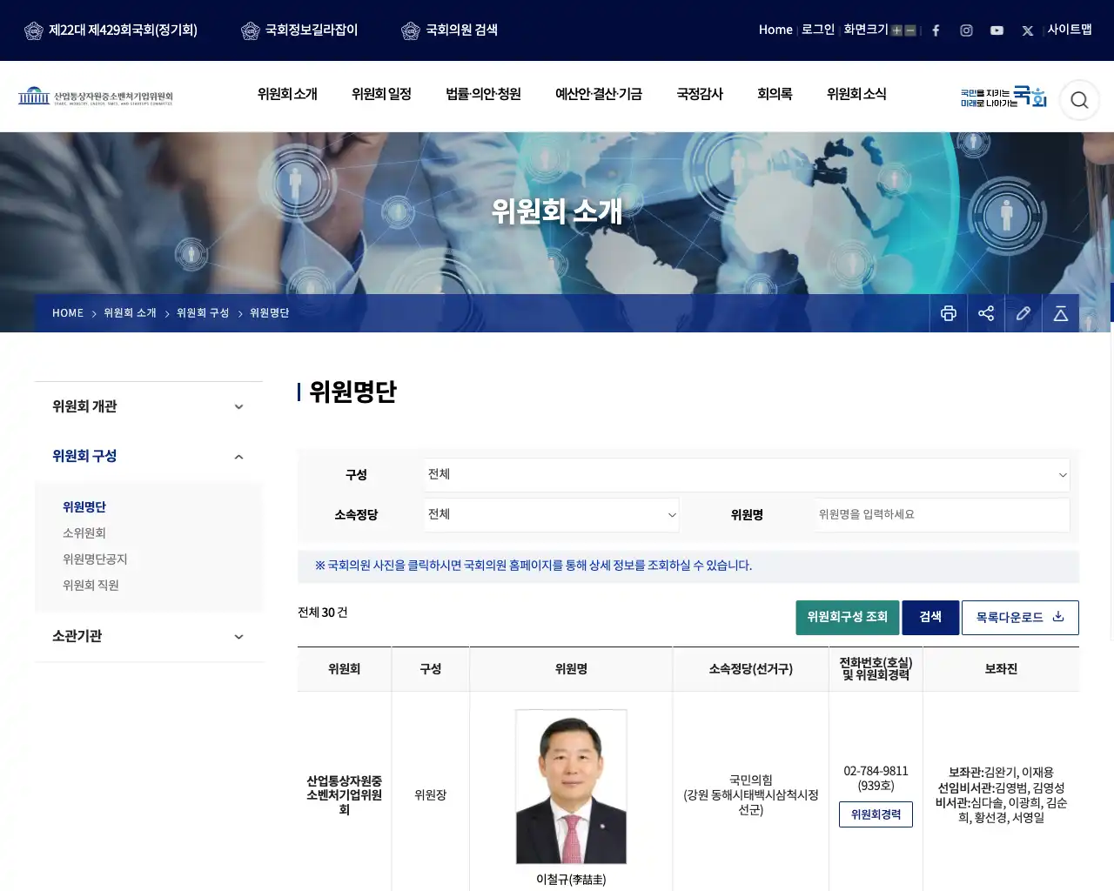Open the 국정감사 main menu

tap(700, 94)
